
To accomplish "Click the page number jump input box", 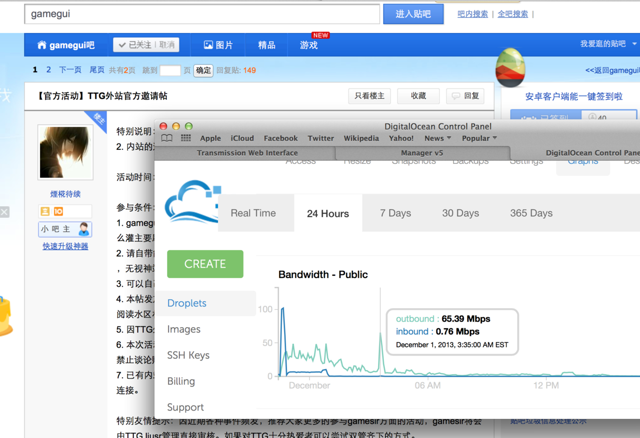I will (x=170, y=70).
